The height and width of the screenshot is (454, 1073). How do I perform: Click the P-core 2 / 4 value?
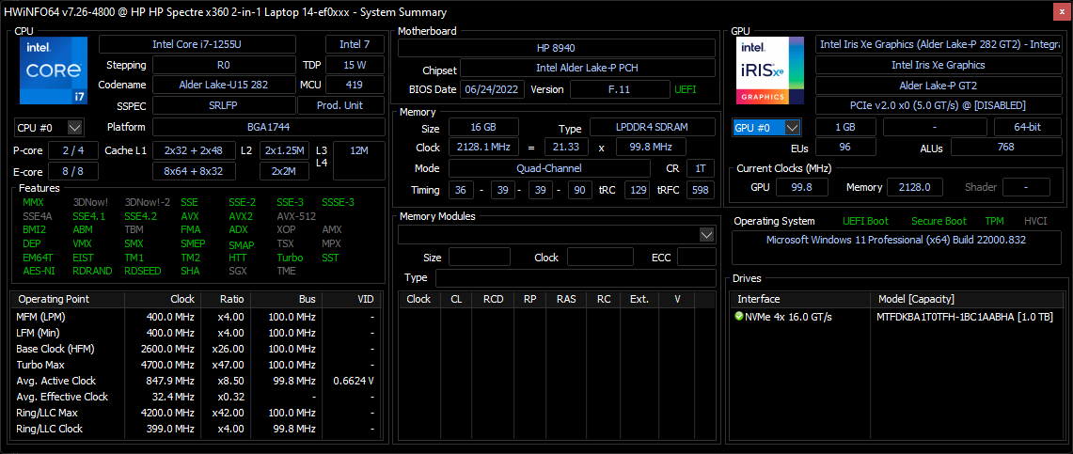click(73, 150)
